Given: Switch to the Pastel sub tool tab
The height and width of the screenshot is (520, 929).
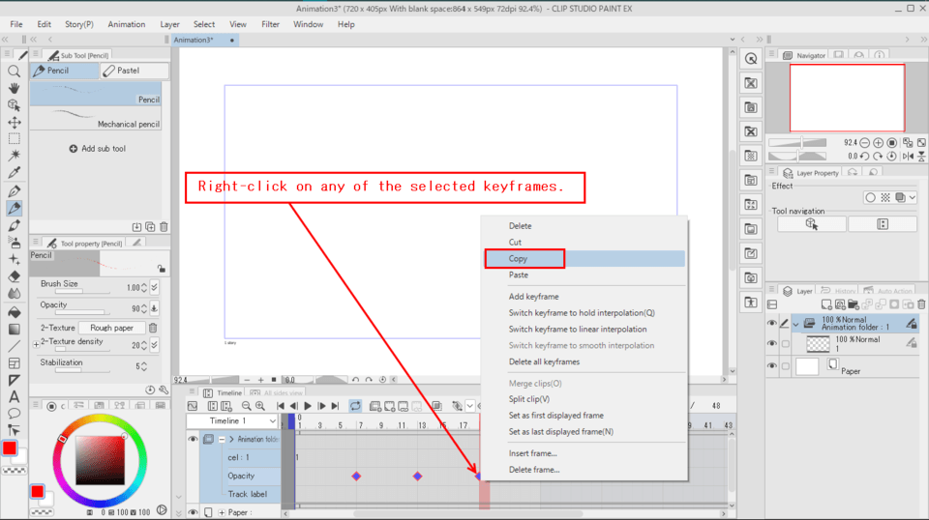Looking at the screenshot, I should click(134, 71).
